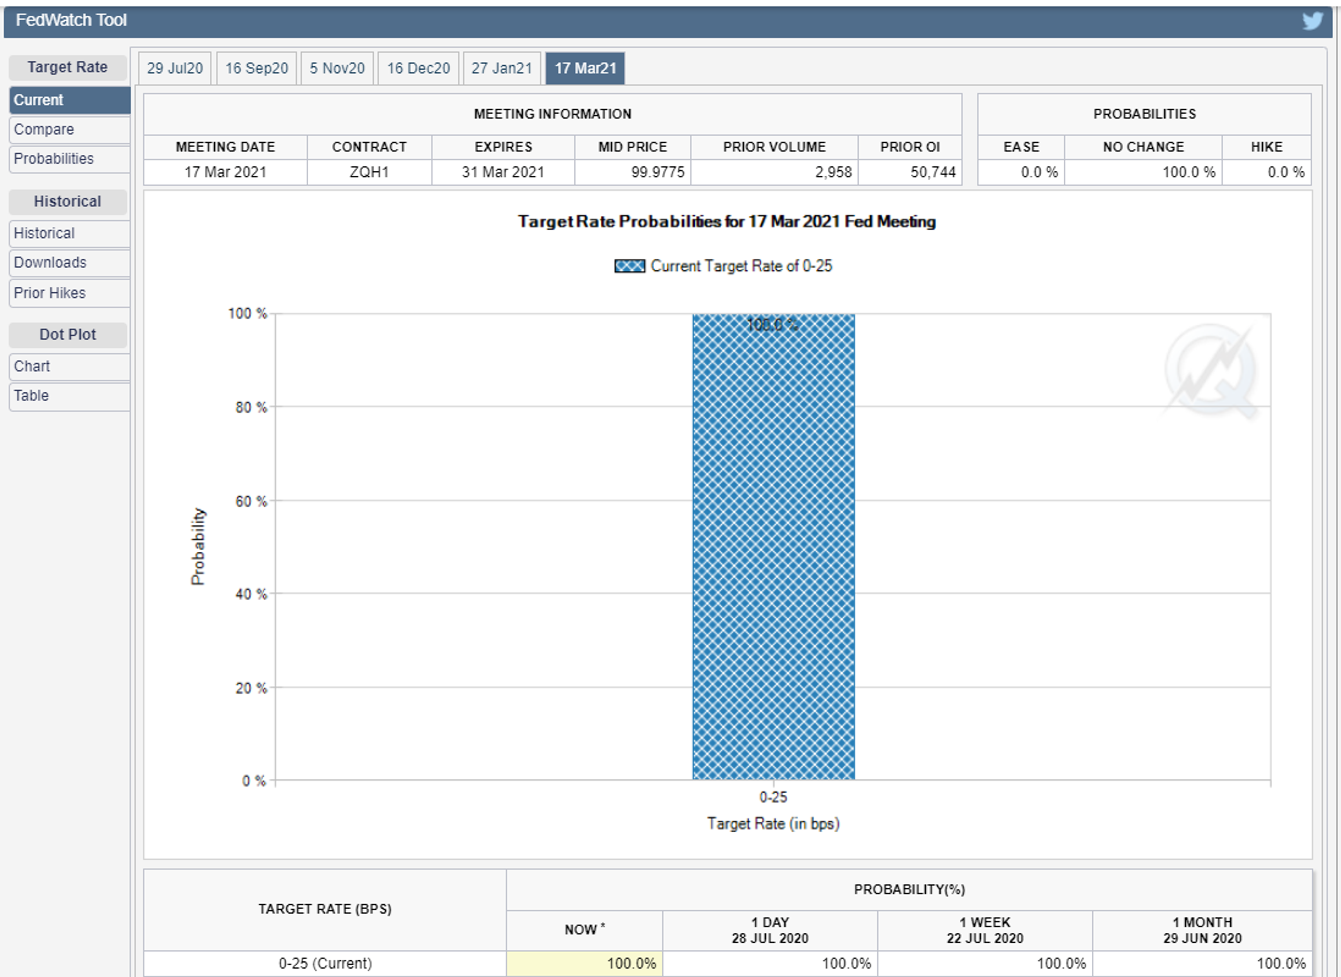Open Probabilities in the sidebar
Screen dimensions: 1341x977
(x=70, y=159)
